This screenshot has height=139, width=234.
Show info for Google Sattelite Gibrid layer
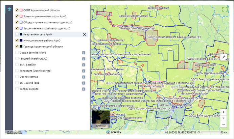(83, 53)
